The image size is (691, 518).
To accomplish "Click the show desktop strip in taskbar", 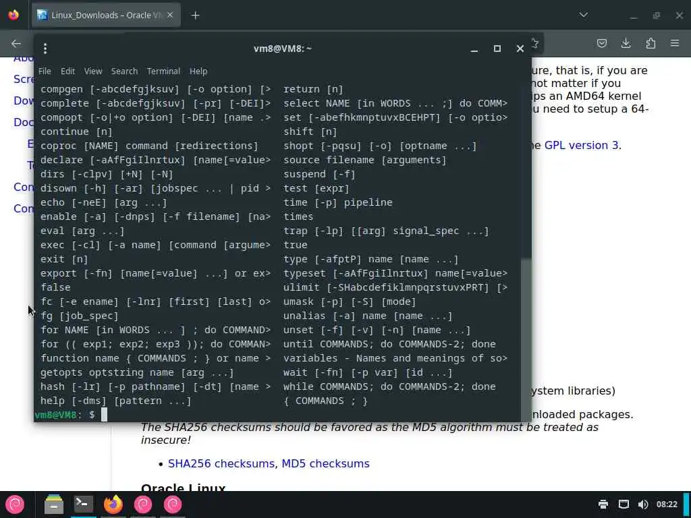I will click(x=686, y=505).
